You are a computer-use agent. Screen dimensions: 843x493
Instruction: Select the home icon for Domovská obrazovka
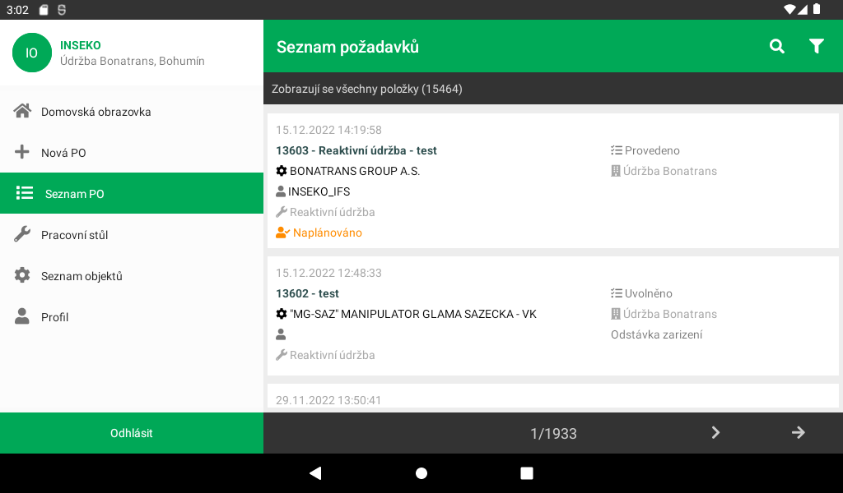pos(22,111)
